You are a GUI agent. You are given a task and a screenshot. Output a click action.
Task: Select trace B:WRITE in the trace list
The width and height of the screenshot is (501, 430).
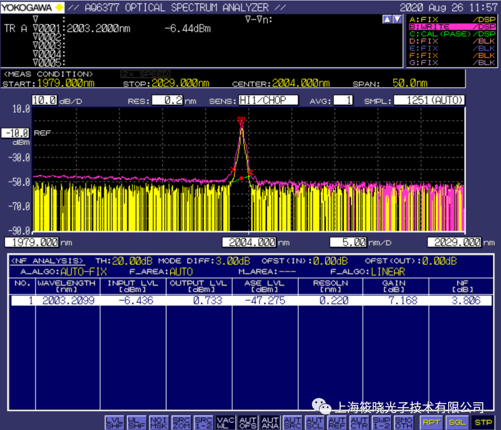point(452,27)
